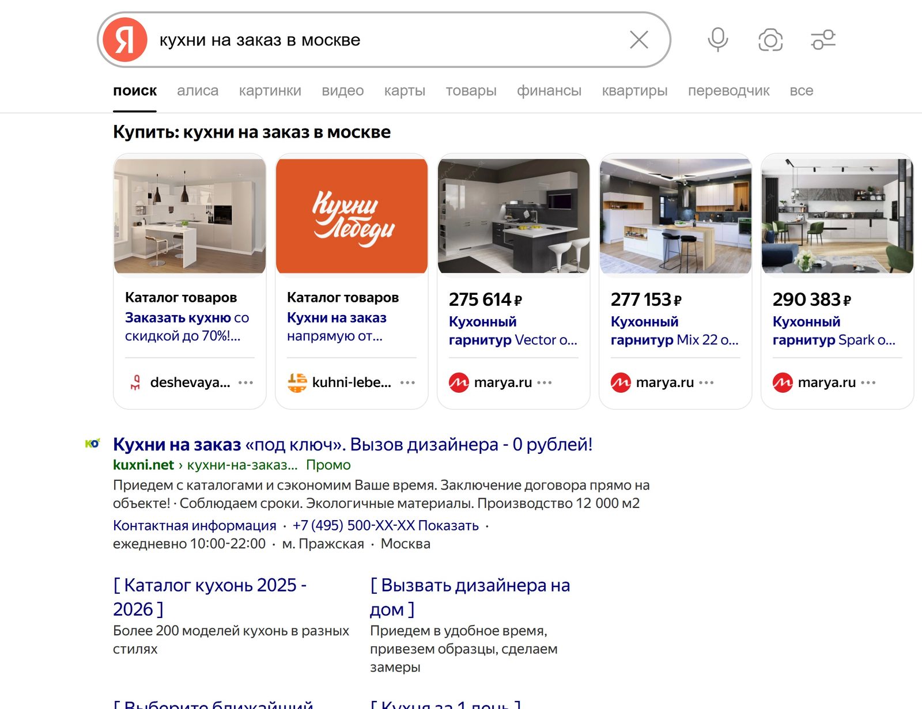
Task: Click price 275 614 ₽
Action: pyautogui.click(x=485, y=299)
